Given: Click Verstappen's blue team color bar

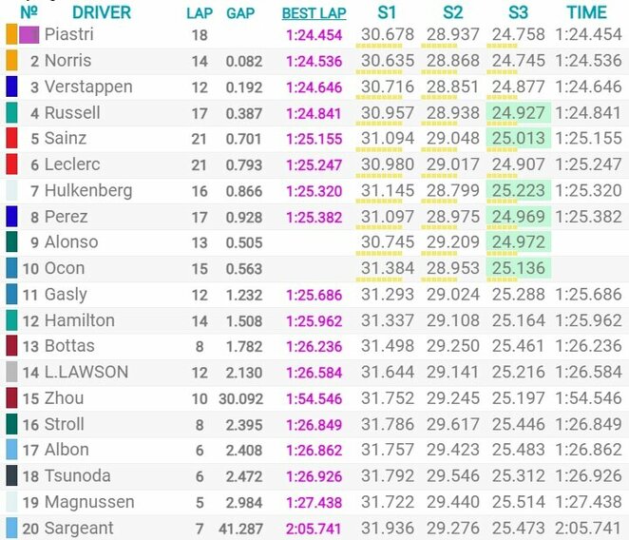Looking at the screenshot, I should [11, 87].
